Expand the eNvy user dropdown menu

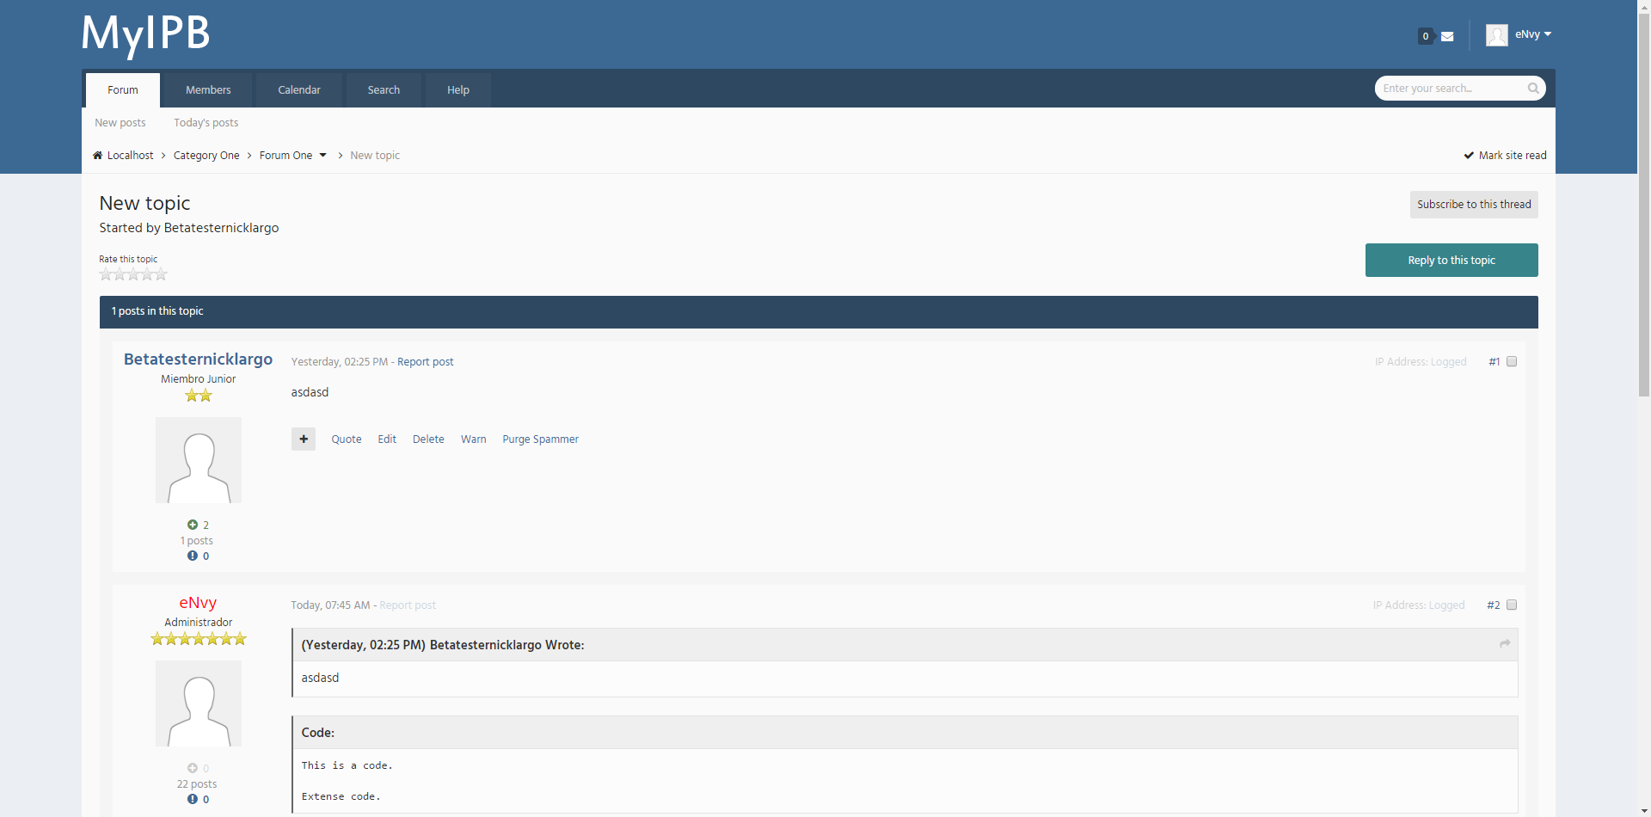[x=1548, y=34]
